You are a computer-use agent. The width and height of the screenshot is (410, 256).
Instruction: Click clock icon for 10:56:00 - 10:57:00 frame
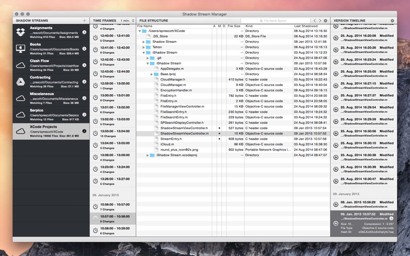click(x=95, y=207)
